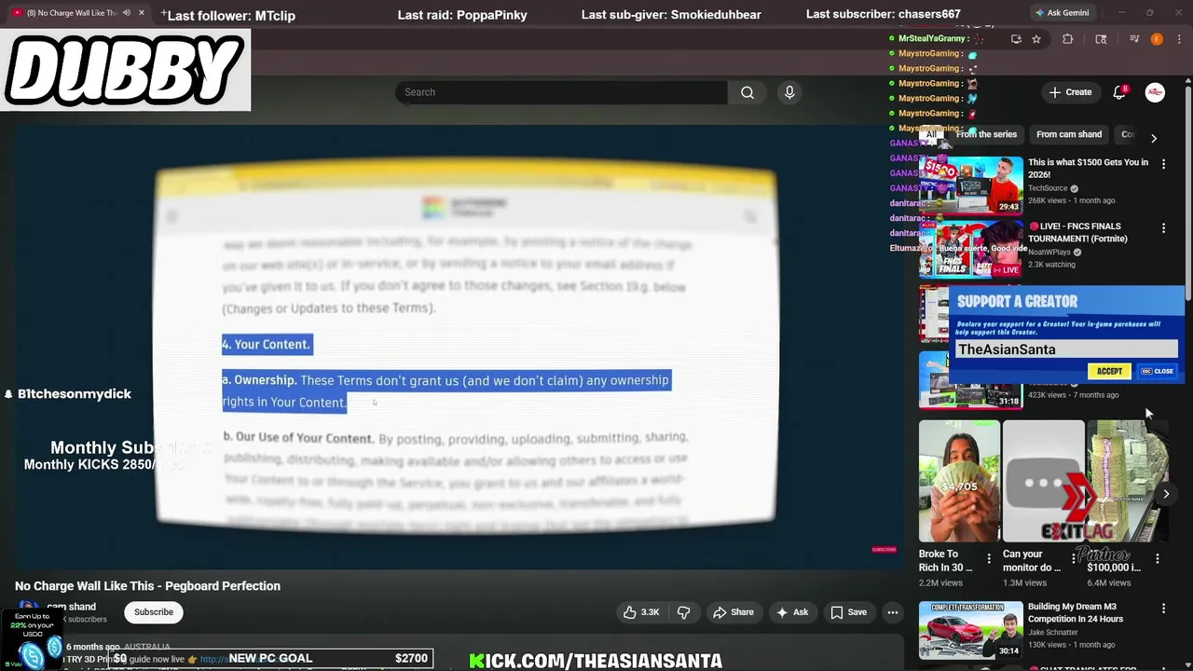Select 'From cam shand' chip
Screen dimensions: 1193x671
[1069, 134]
